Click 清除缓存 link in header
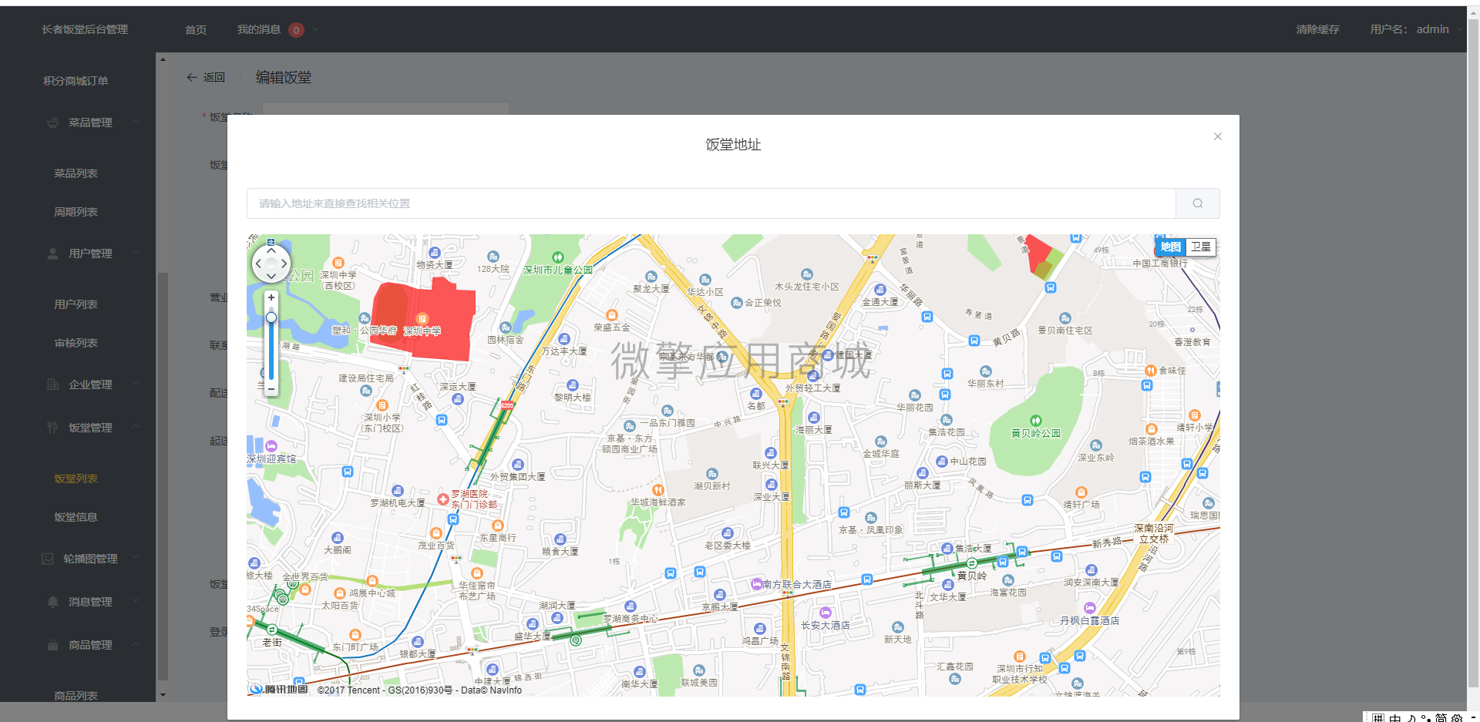This screenshot has width=1480, height=722. [x=1317, y=29]
